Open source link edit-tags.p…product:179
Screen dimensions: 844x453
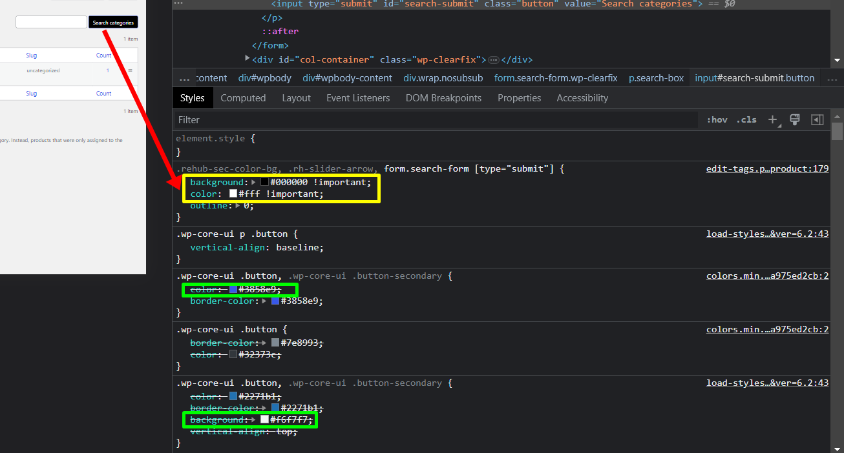[767, 168]
